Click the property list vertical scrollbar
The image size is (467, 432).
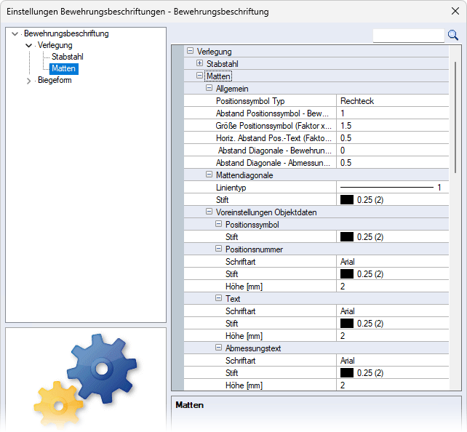[456, 116]
